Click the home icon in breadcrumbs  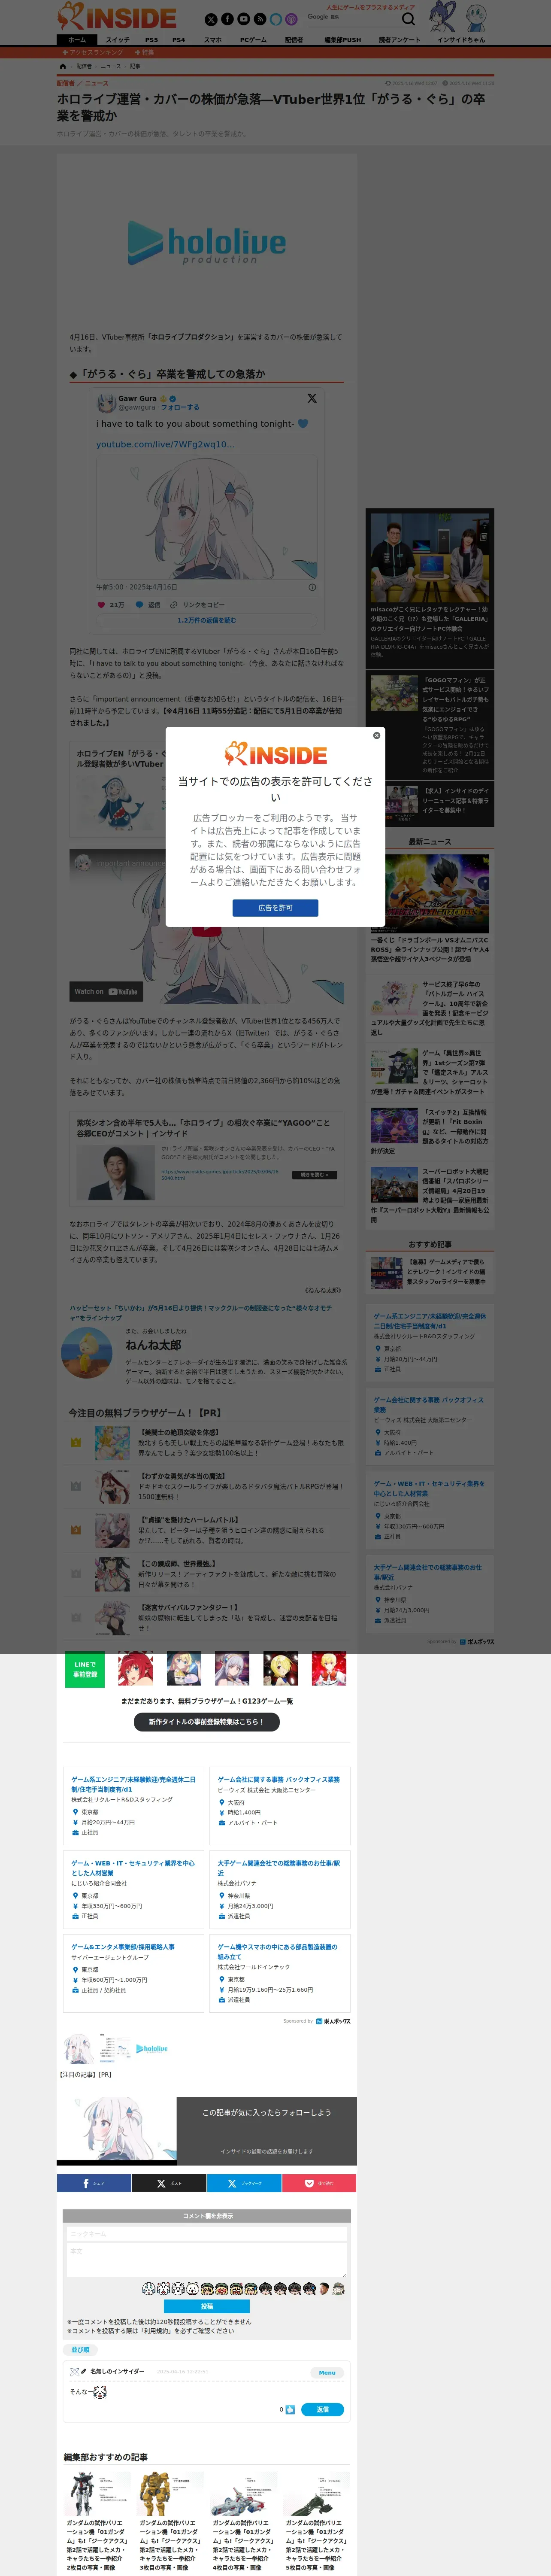pyautogui.click(x=63, y=66)
